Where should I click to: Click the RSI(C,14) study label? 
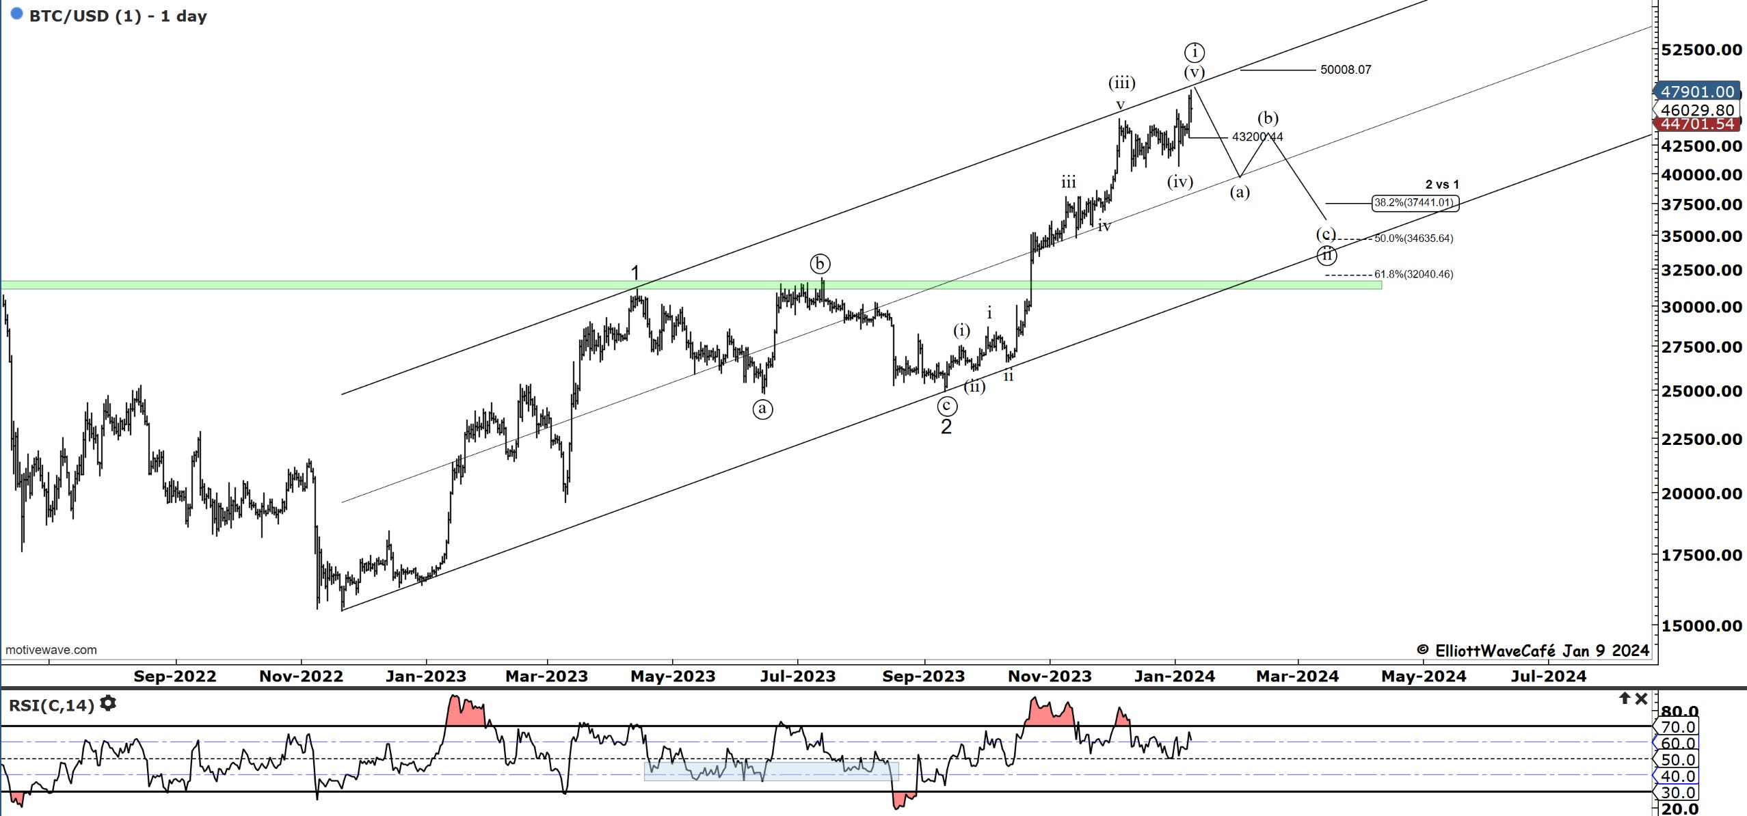[x=51, y=705]
